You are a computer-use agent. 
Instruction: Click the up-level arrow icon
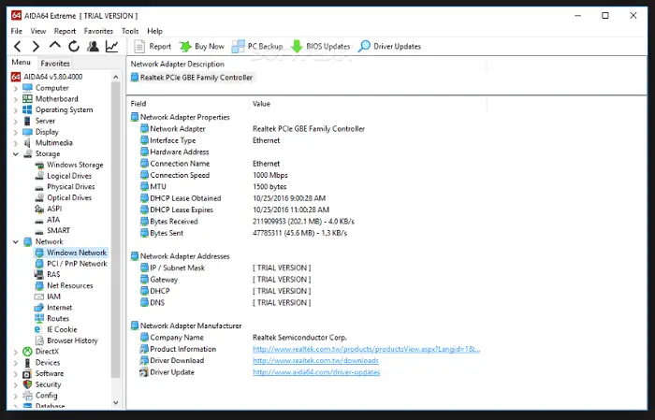click(54, 46)
